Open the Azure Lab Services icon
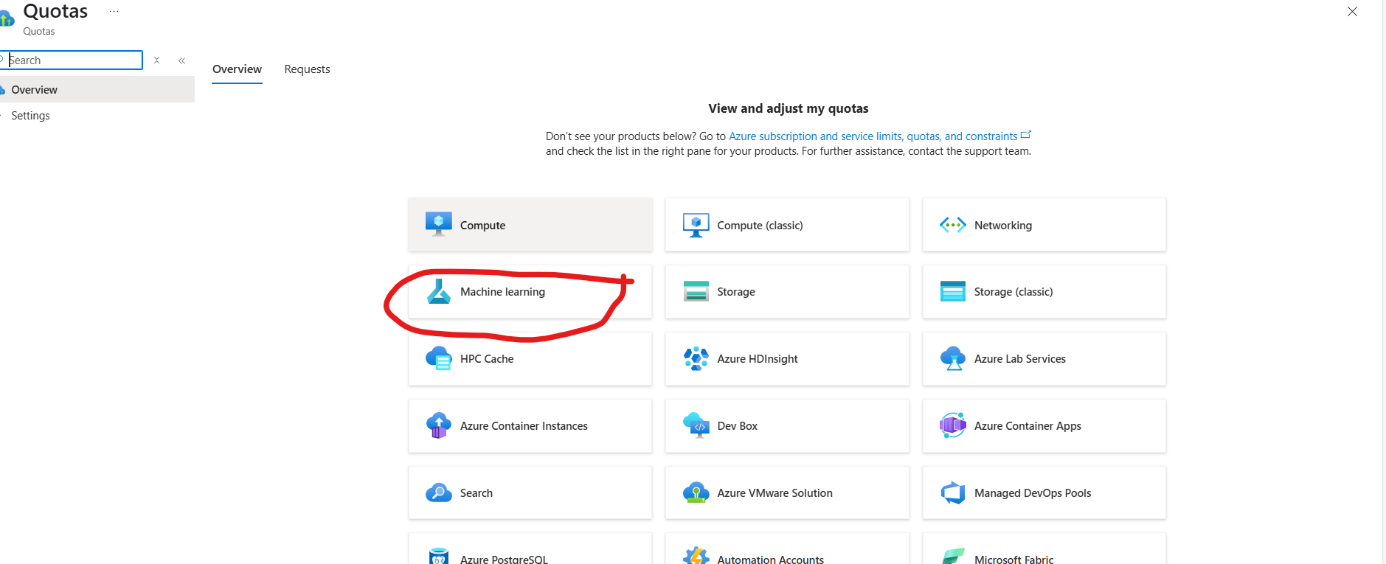 coord(952,358)
